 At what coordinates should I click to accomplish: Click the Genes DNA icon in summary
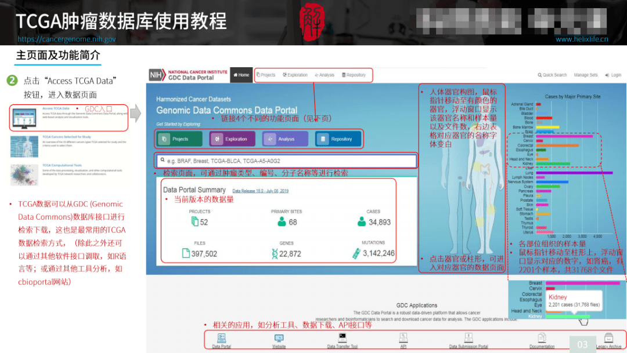point(274,253)
